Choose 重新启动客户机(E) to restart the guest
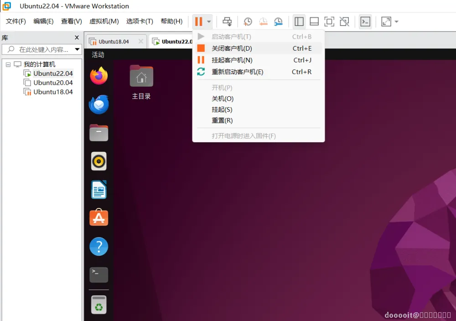The image size is (456, 321). coord(238,71)
